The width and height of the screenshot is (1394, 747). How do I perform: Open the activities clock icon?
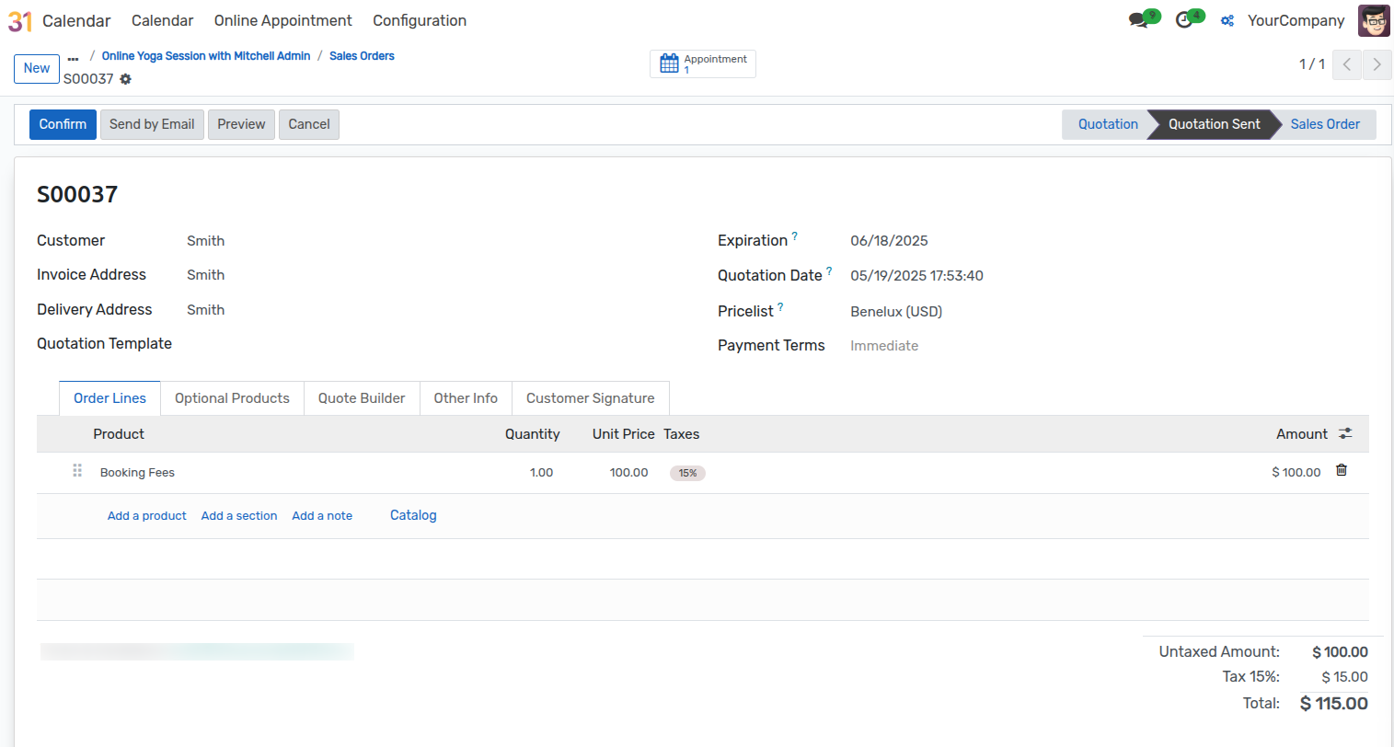(1185, 20)
